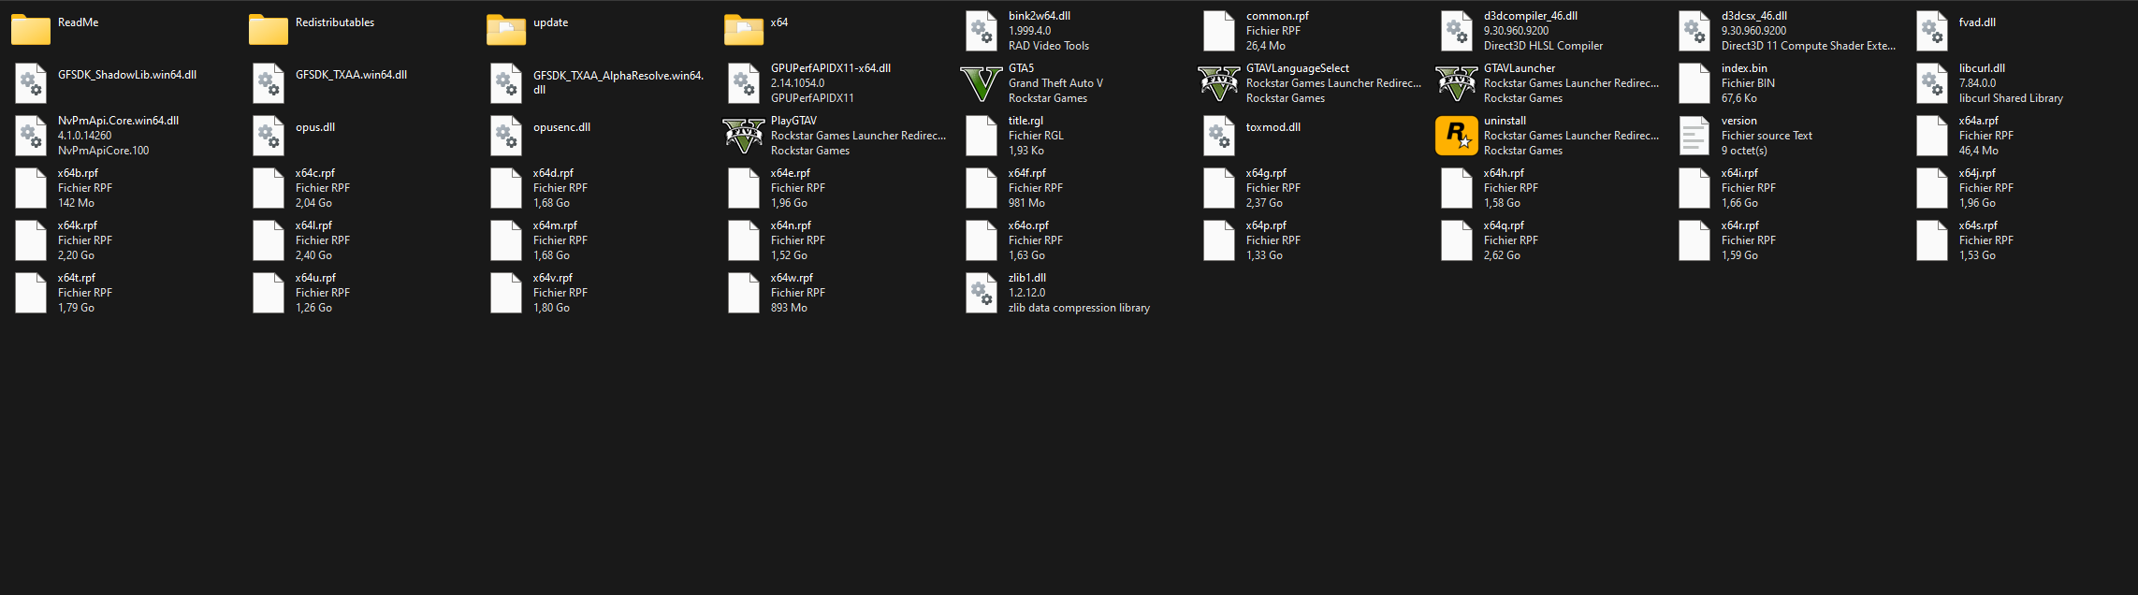Select the update folder icon

pos(506,30)
